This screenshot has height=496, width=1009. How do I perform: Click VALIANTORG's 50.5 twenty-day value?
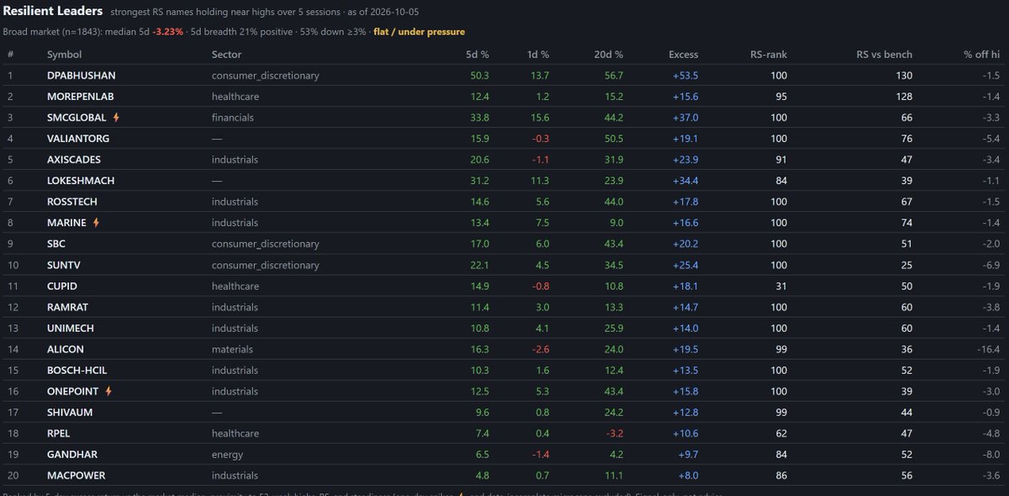click(x=613, y=139)
